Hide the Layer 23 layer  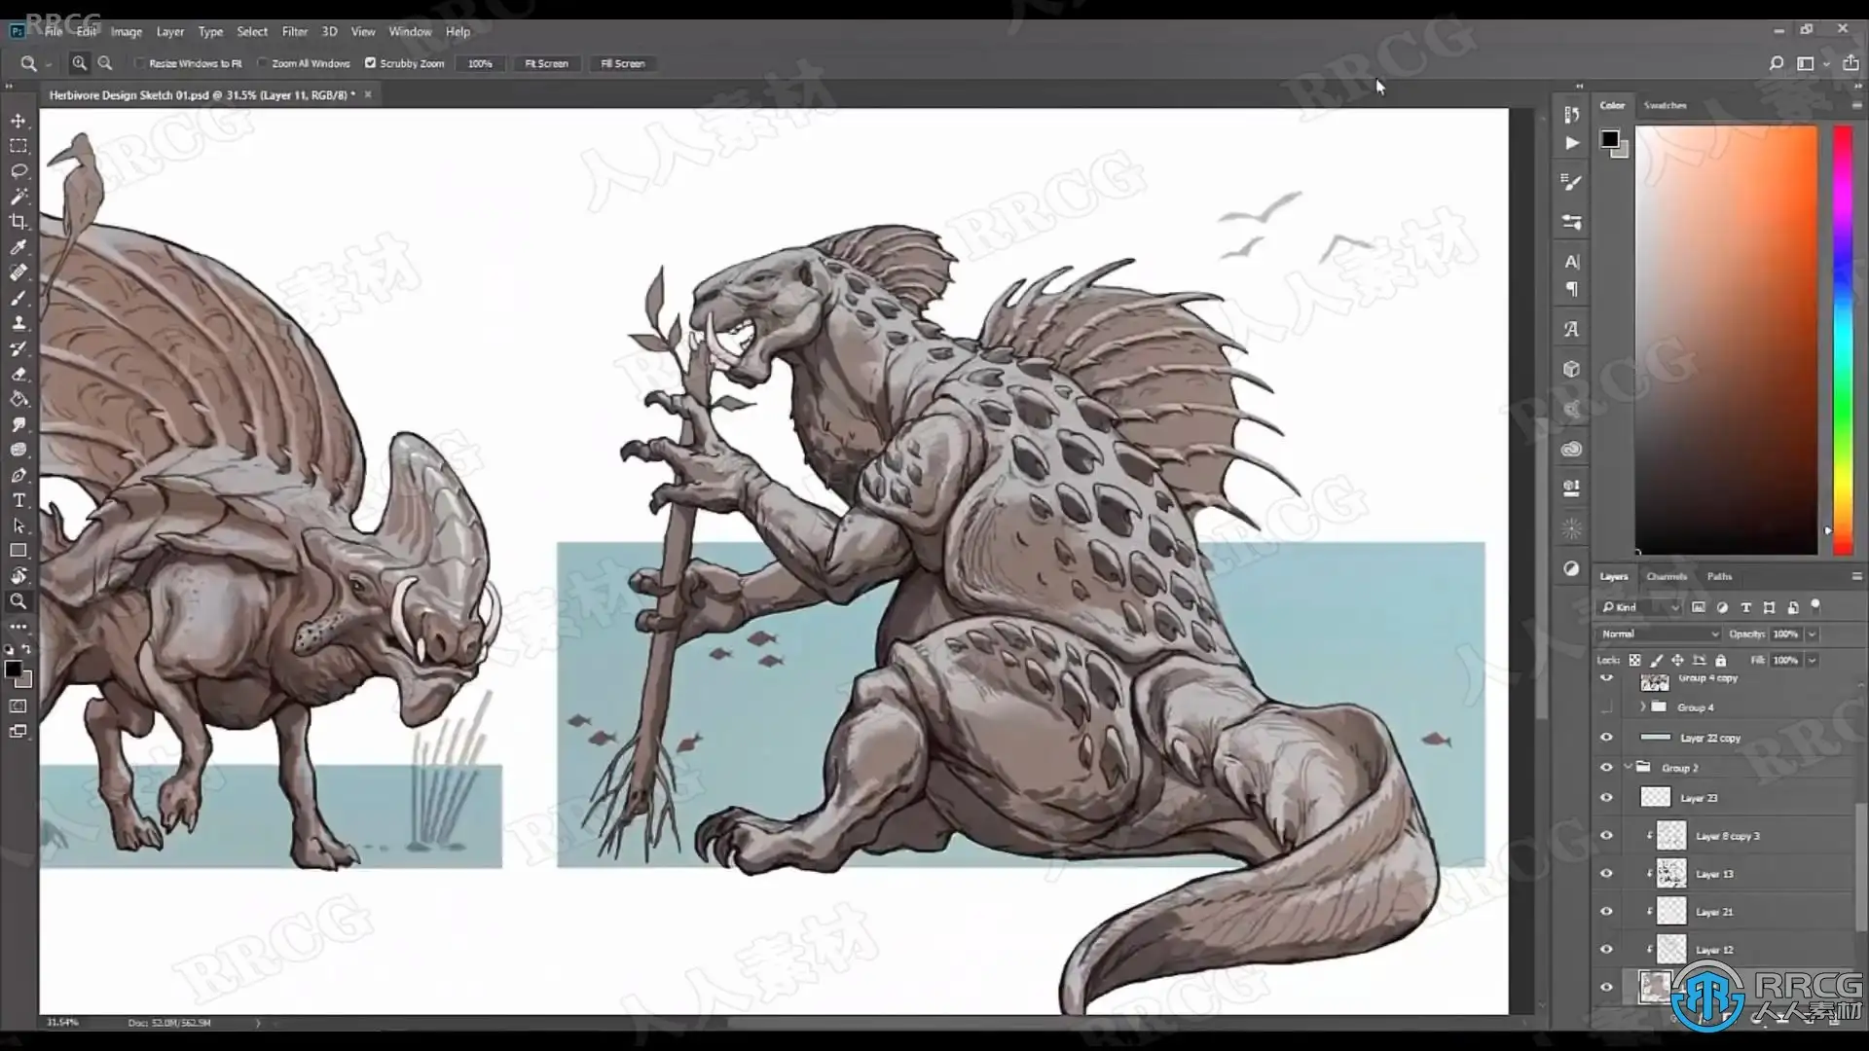pyautogui.click(x=1606, y=798)
